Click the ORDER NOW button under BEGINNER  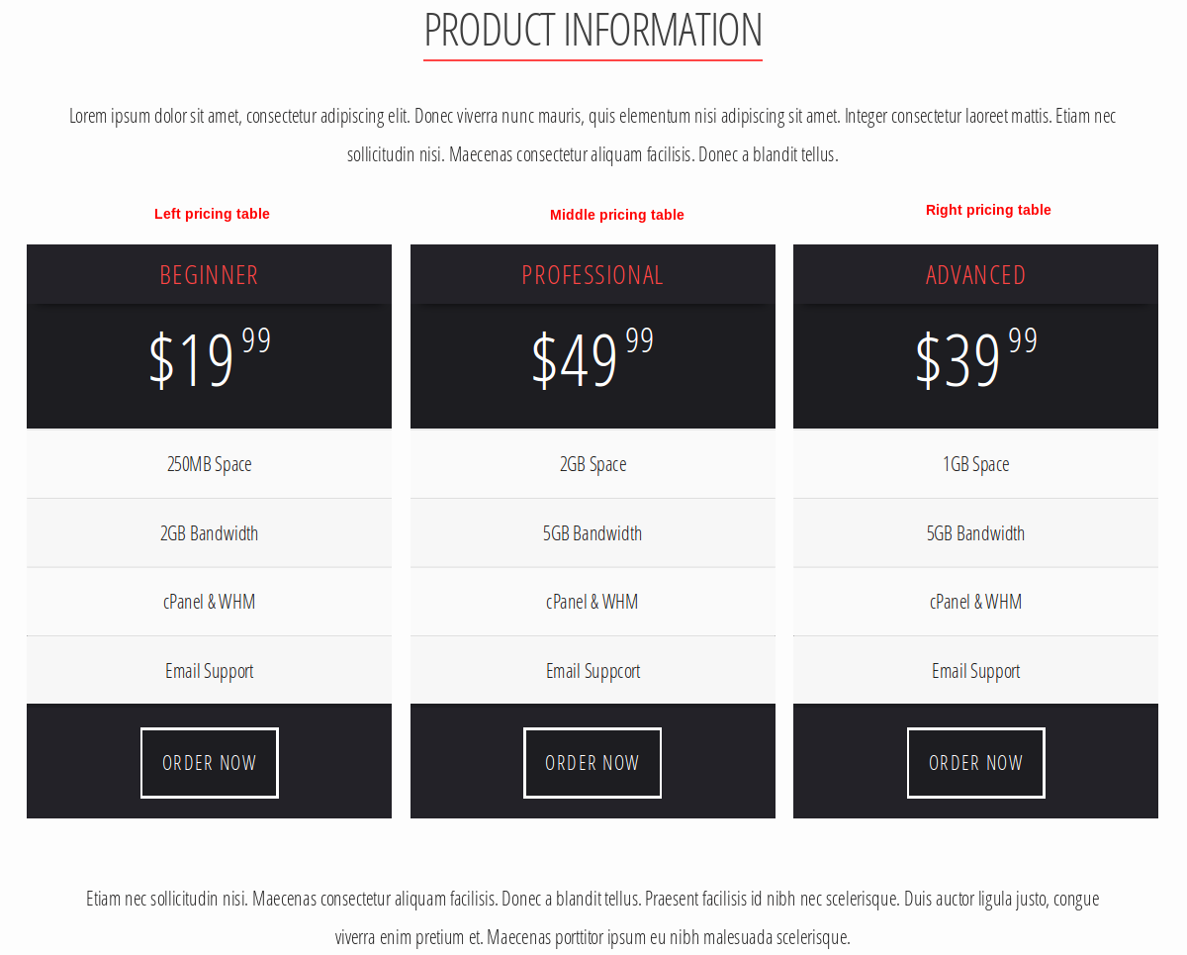click(209, 762)
